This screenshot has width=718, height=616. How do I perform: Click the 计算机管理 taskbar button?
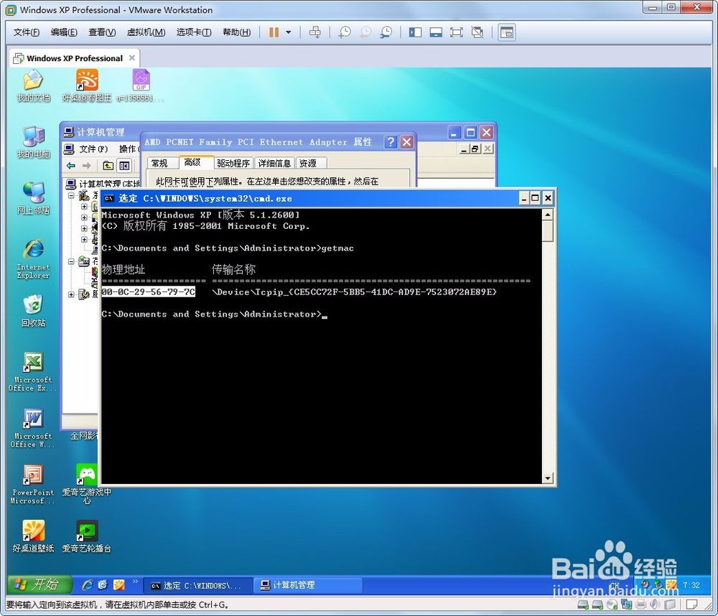307,585
